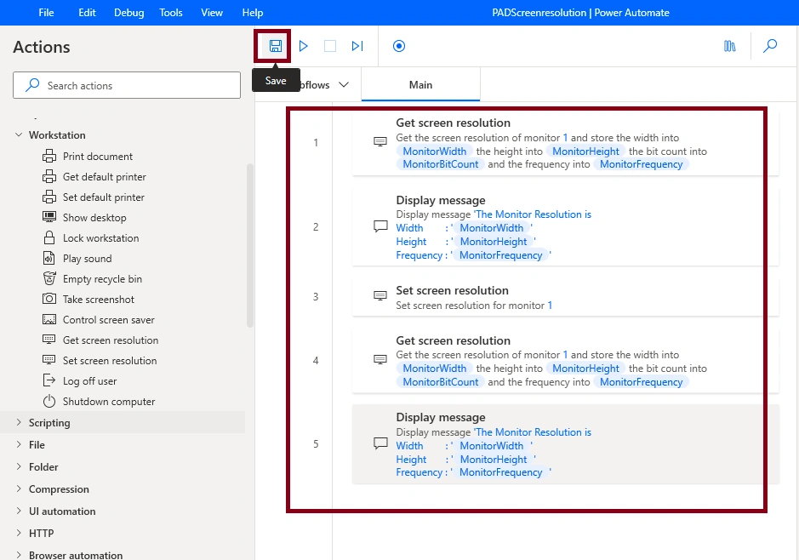Image resolution: width=799 pixels, height=560 pixels.
Task: Click MonitorWidth variable in step 2 message
Action: [x=491, y=228]
